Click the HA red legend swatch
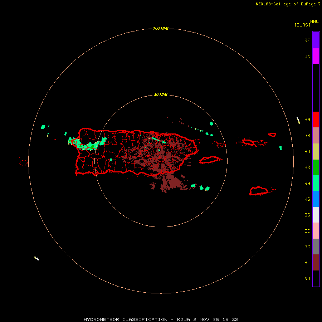 pos(316,119)
